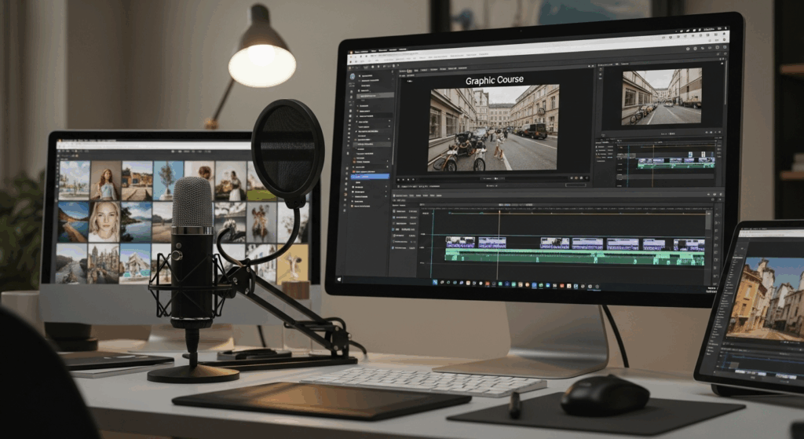
Task: Click the orange playhead on the main timeline
Action: click(x=498, y=236)
